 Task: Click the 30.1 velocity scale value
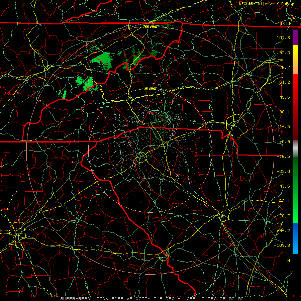tap(285, 112)
